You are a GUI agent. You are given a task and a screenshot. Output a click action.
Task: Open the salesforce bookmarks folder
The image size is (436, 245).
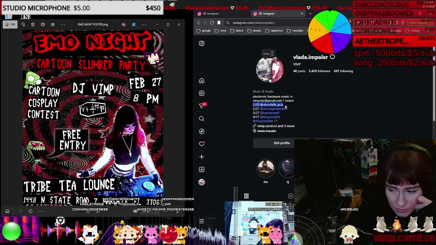(x=274, y=31)
